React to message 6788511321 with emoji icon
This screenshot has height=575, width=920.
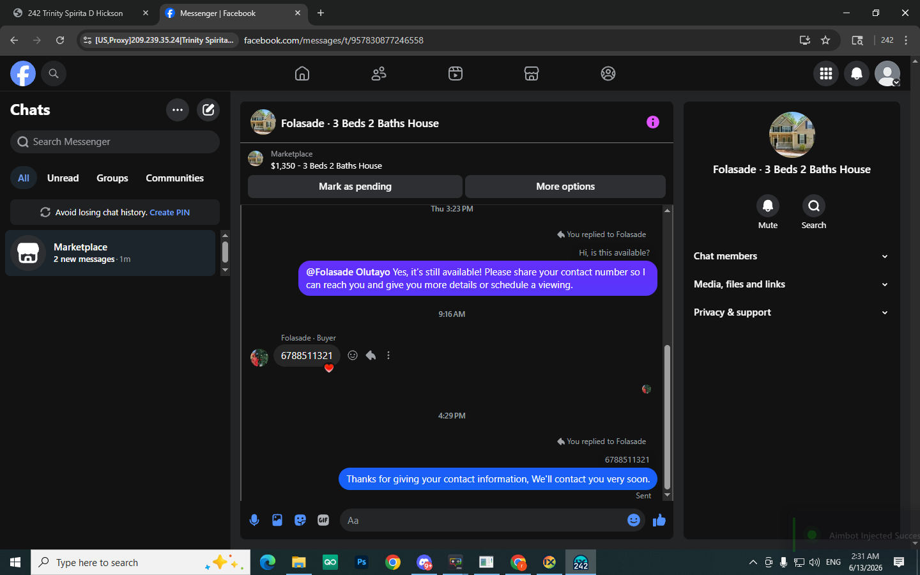(x=353, y=355)
